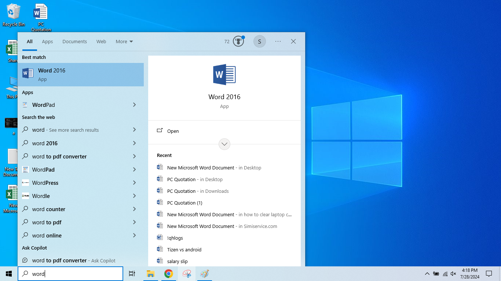Open the Recycle Bin on the desktop
501x281 pixels.
coord(13,12)
